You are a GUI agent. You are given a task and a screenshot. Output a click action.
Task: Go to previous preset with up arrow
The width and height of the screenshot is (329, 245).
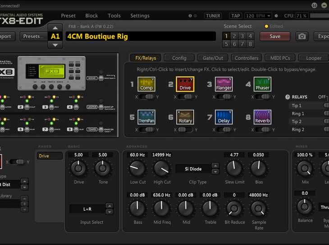(55, 28)
